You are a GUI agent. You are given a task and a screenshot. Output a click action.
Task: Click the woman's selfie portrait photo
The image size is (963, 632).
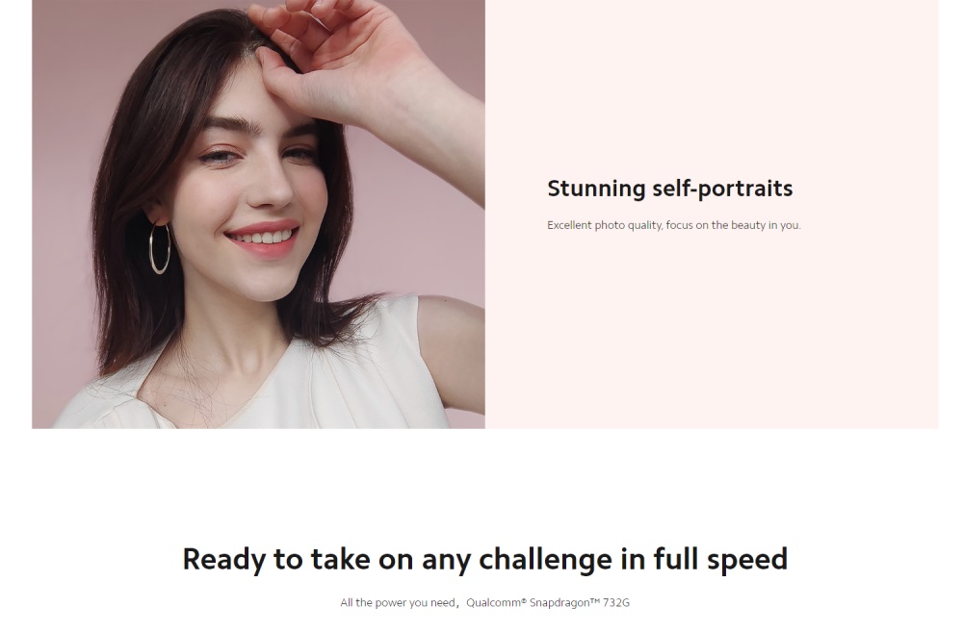coord(258,215)
